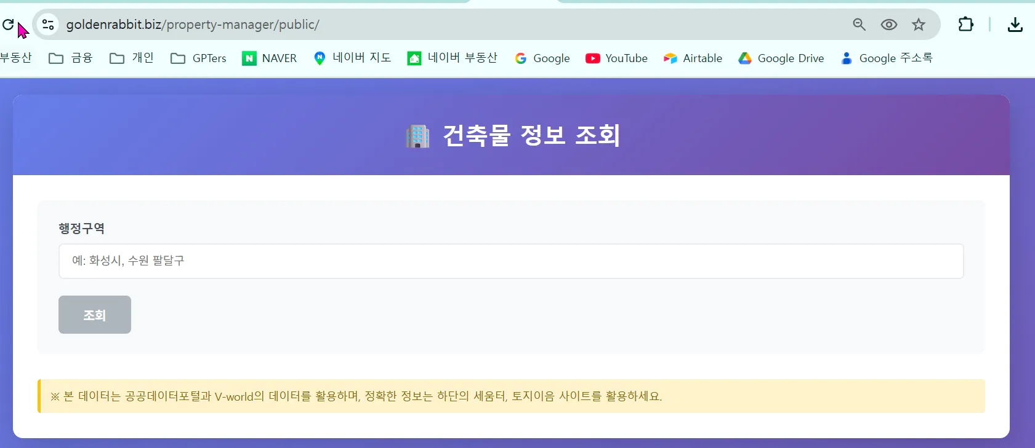The height and width of the screenshot is (448, 1035).
Task: Click the building emoji icon in header
Action: (x=417, y=136)
